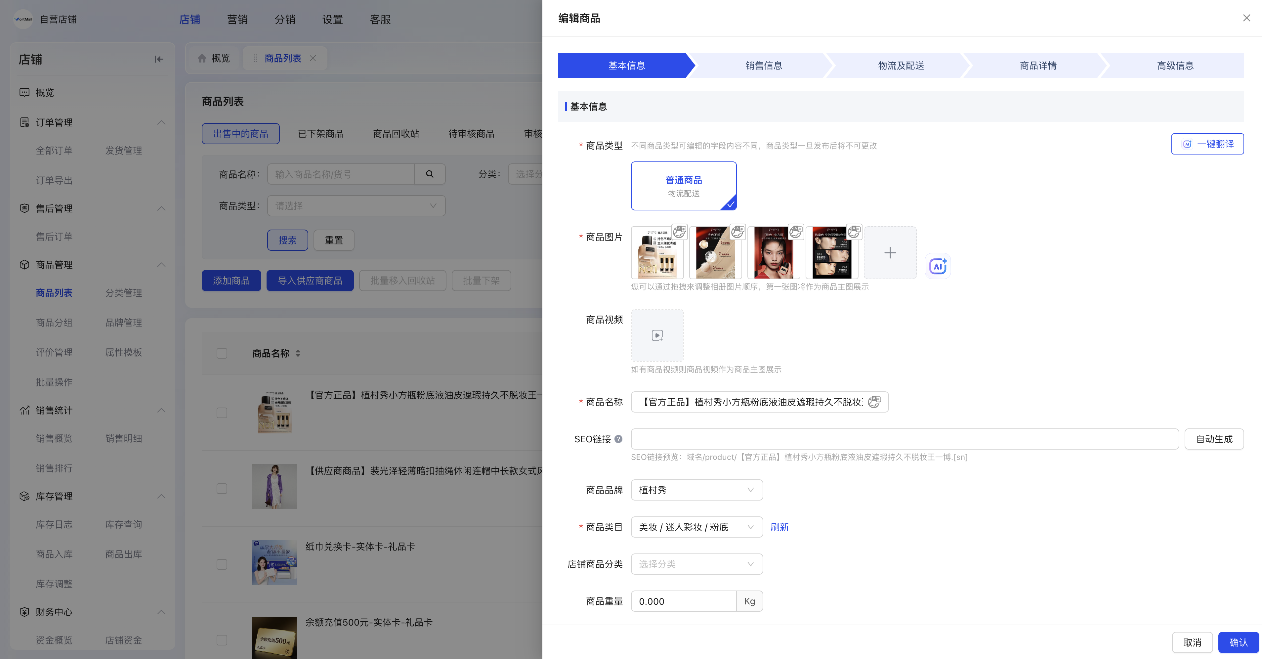The image size is (1262, 659).
Task: Sort by 商品名称 column arrows
Action: pos(298,353)
